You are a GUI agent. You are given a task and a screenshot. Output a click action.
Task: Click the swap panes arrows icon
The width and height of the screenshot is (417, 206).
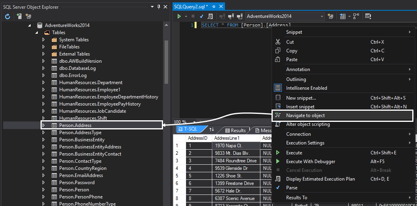211,130
